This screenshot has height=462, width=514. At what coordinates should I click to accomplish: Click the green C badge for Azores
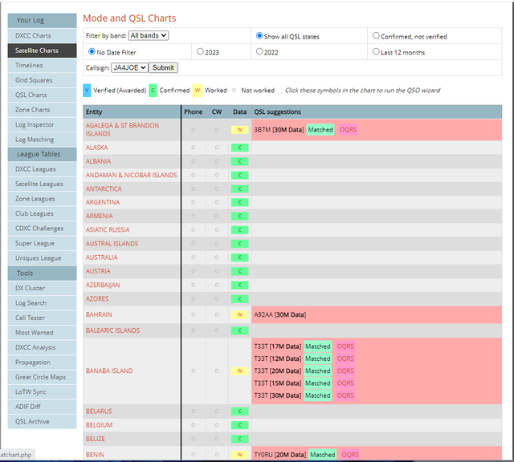(x=239, y=299)
